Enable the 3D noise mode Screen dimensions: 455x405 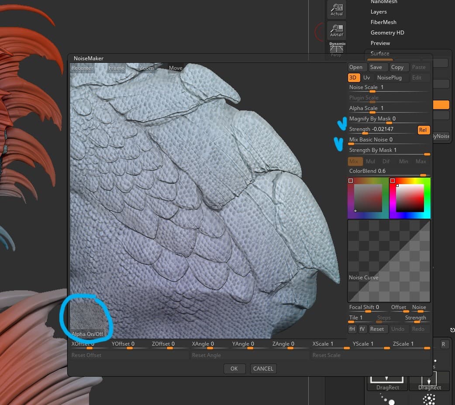pos(353,78)
